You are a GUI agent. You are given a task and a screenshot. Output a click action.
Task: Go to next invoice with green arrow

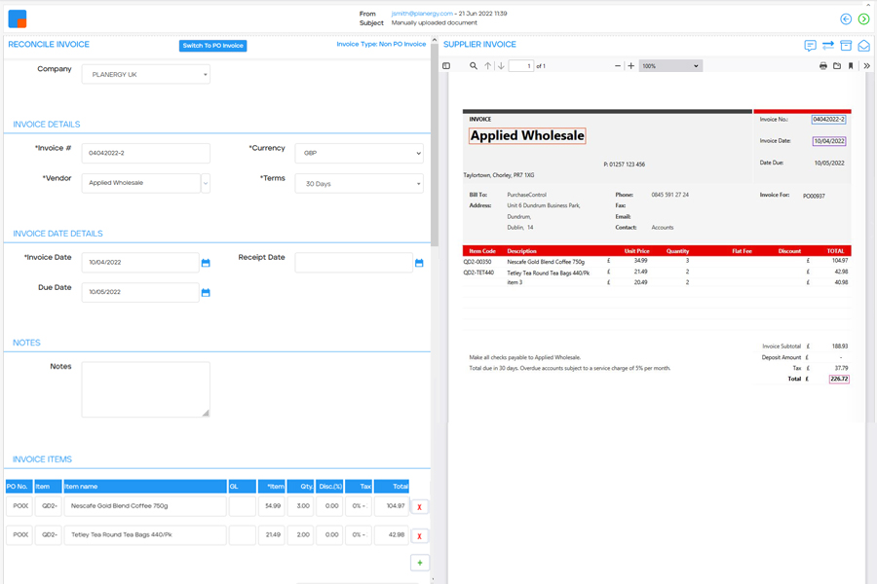coord(863,18)
